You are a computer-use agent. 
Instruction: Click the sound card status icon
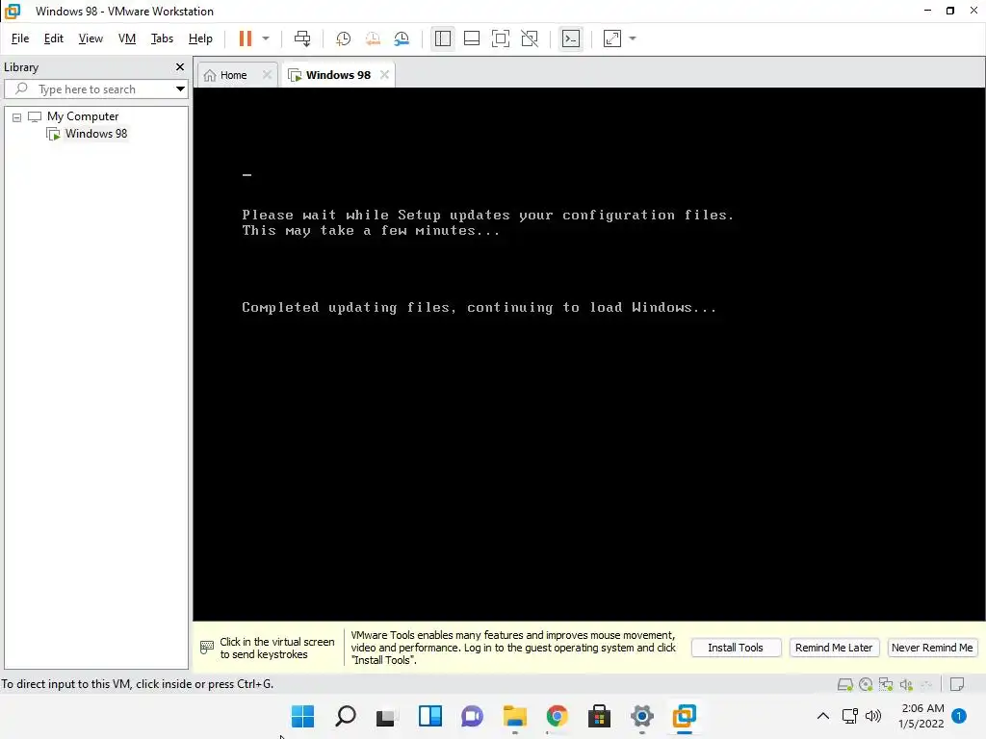pos(906,684)
